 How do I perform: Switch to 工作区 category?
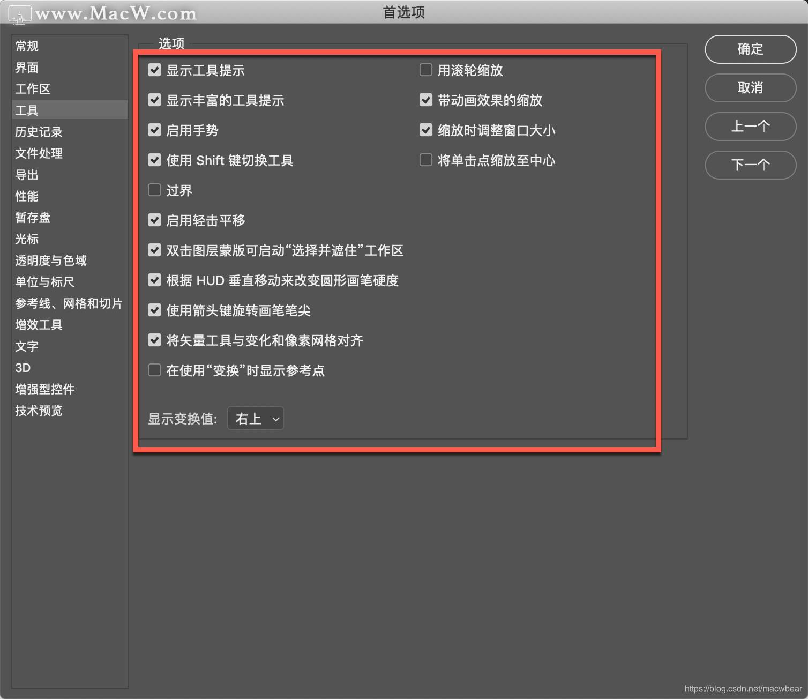tap(70, 89)
